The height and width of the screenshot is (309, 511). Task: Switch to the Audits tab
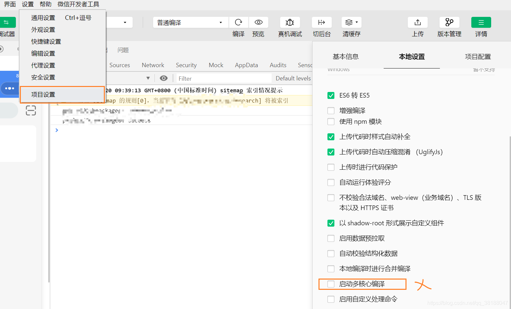coord(278,65)
